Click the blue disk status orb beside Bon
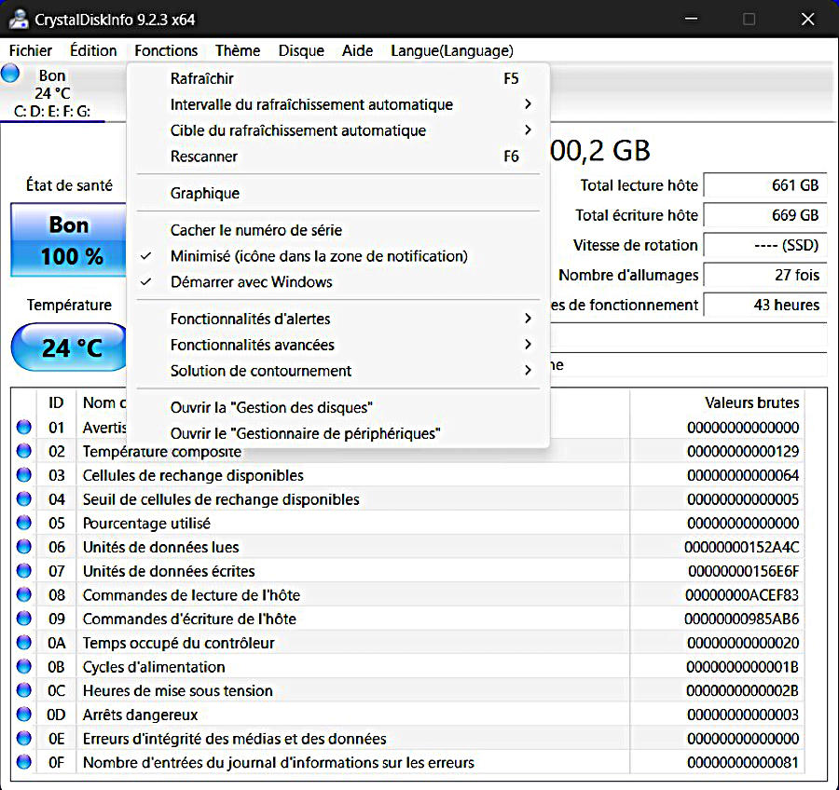Viewport: 839px width, 790px height. (10, 74)
